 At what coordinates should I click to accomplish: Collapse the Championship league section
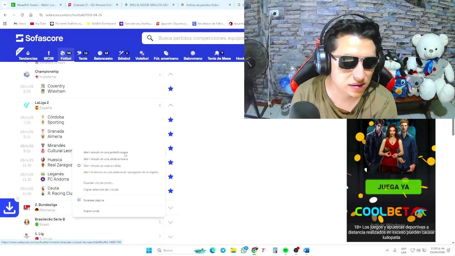click(x=171, y=74)
